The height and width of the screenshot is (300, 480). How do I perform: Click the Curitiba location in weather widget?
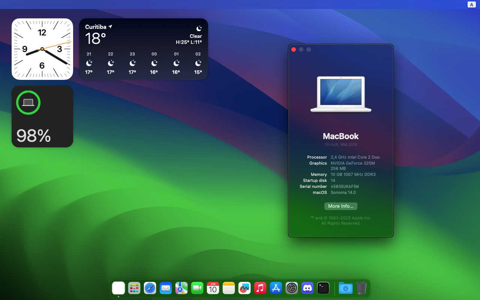coord(99,27)
